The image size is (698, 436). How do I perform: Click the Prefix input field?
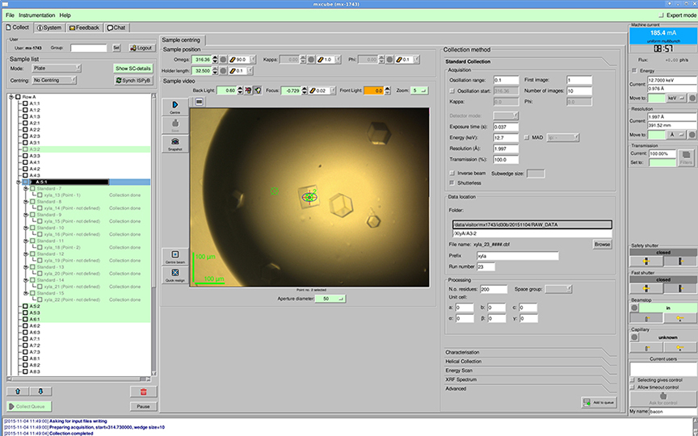click(517, 255)
